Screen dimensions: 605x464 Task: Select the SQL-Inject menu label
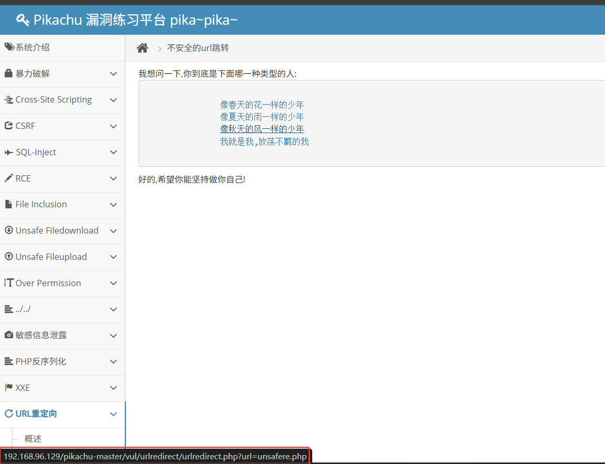click(x=36, y=152)
